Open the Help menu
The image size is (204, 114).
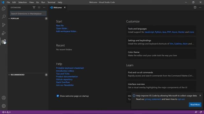[x=60, y=2]
